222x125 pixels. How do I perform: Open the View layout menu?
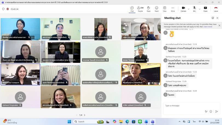165,9
